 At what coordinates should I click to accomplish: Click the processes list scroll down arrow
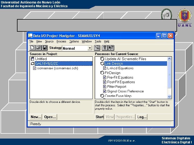coord(169,97)
